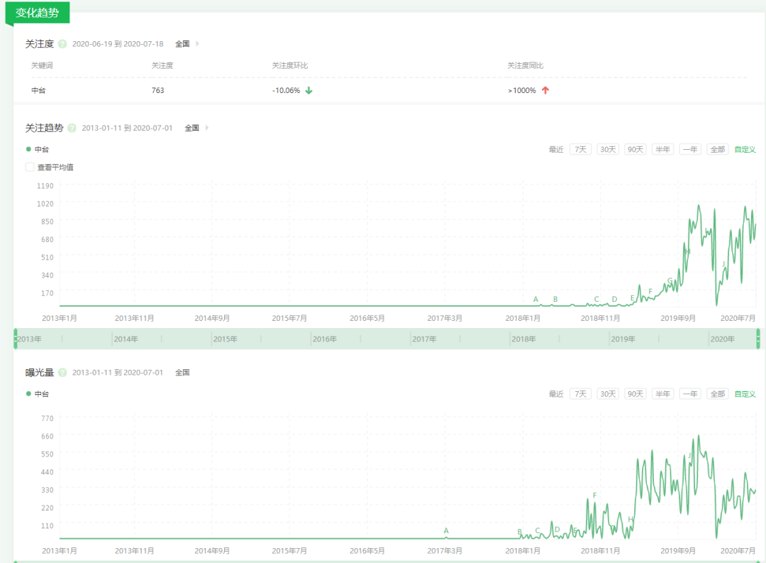Click marker A on the 曝光量 chart

pos(446,531)
